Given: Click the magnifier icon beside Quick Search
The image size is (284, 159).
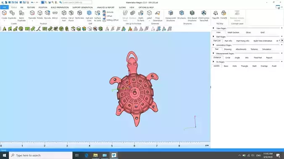Looking at the screenshot, I should point(60,3).
